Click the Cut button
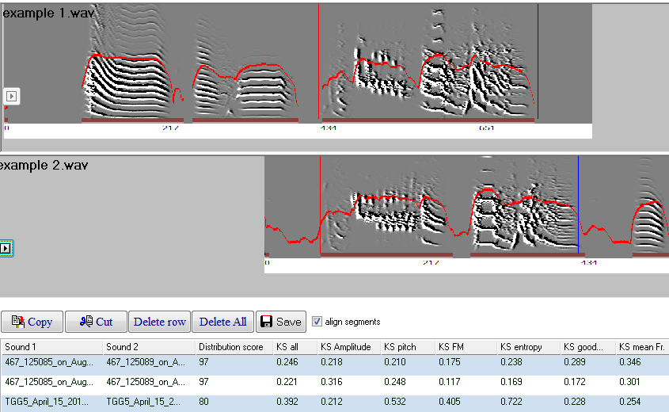Viewport: 669px width, 412px height. pyautogui.click(x=95, y=322)
